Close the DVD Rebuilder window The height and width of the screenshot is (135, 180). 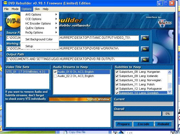(172, 3)
